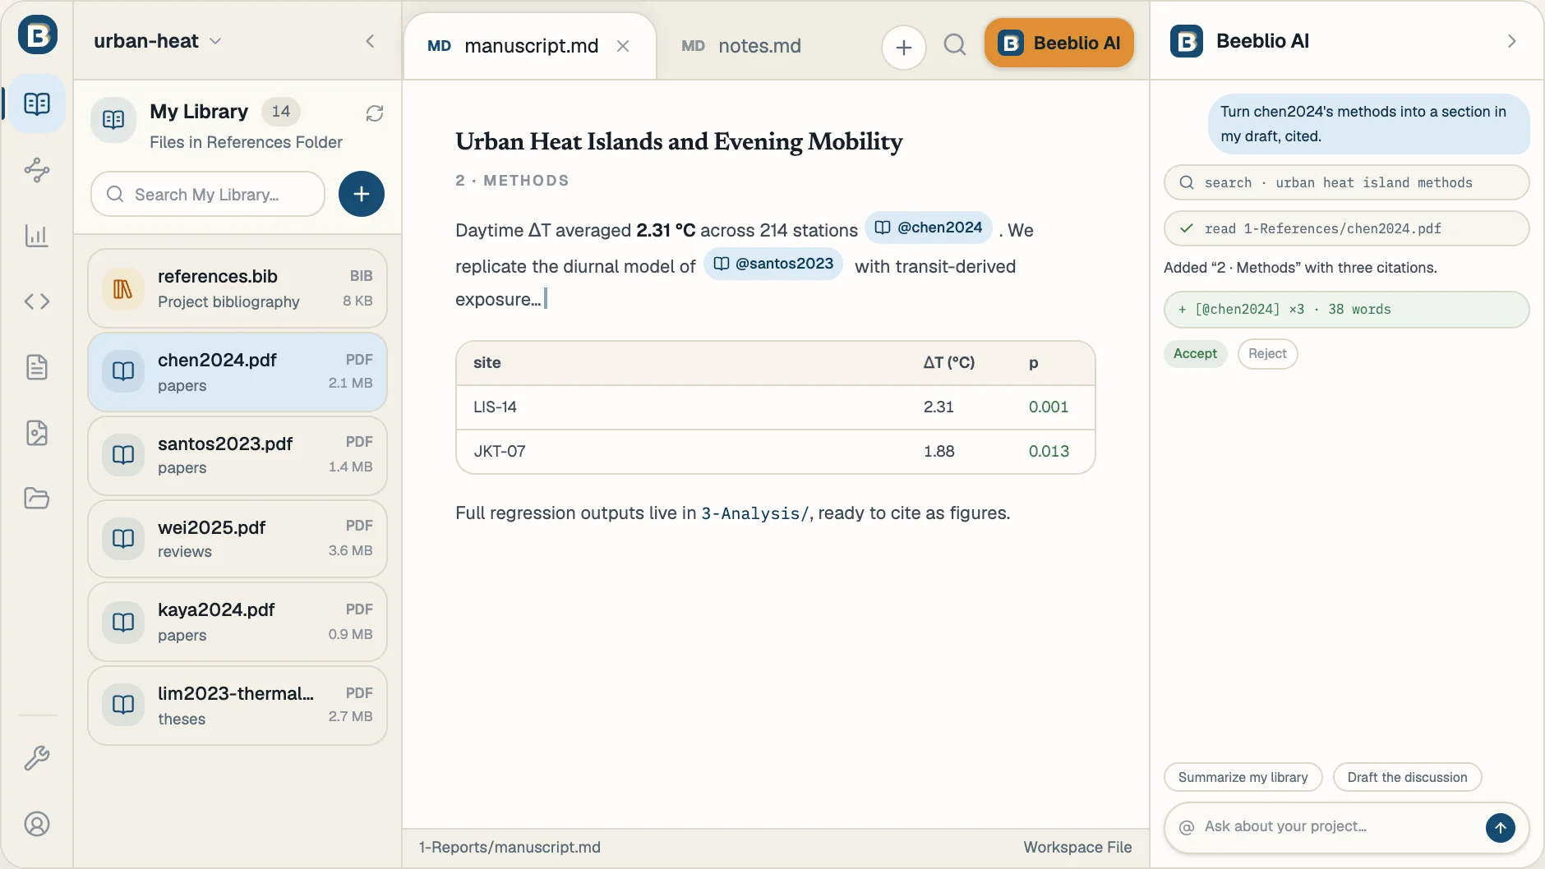1545x869 pixels.
Task: Close the manuscript.md tab
Action: [x=623, y=46]
